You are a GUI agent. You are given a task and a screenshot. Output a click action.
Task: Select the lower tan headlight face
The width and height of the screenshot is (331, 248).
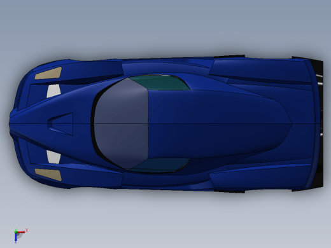49,175
